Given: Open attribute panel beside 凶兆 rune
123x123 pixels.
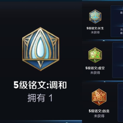Looking at the screenshot, I should [x=120, y=102].
